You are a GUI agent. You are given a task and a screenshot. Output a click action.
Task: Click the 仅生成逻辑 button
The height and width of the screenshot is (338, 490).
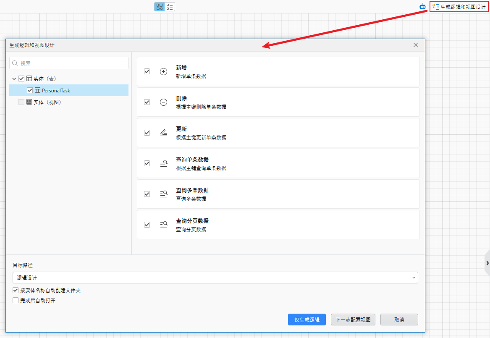[x=307, y=320]
